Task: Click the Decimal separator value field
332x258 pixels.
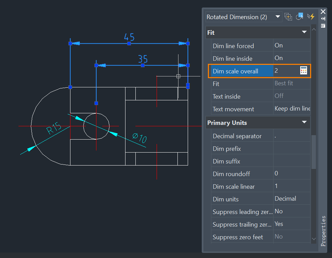Action: point(292,136)
